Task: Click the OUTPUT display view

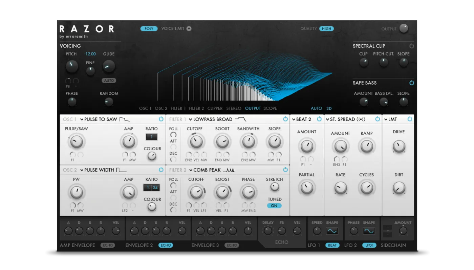Action: pos(253,109)
